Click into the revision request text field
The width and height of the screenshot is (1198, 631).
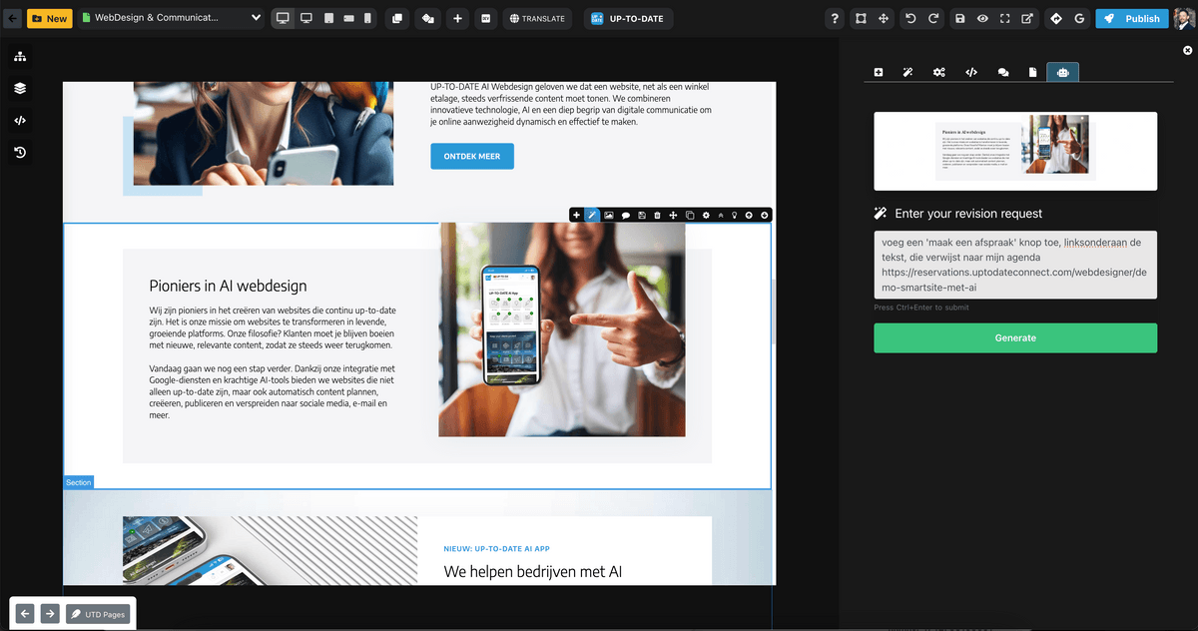(1015, 265)
